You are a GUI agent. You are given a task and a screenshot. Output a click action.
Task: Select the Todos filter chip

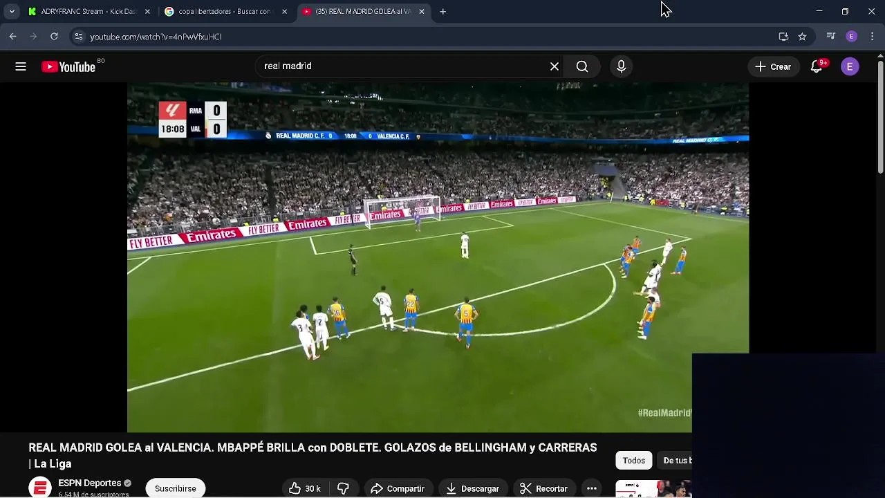pyautogui.click(x=634, y=461)
